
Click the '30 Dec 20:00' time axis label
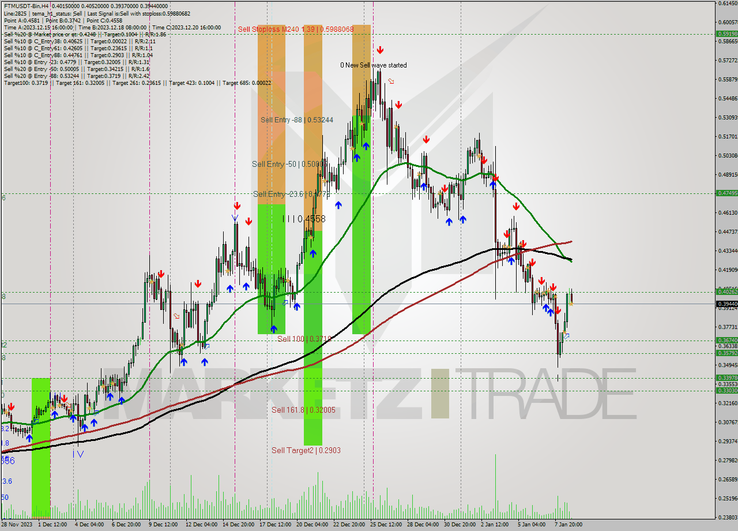click(x=460, y=525)
